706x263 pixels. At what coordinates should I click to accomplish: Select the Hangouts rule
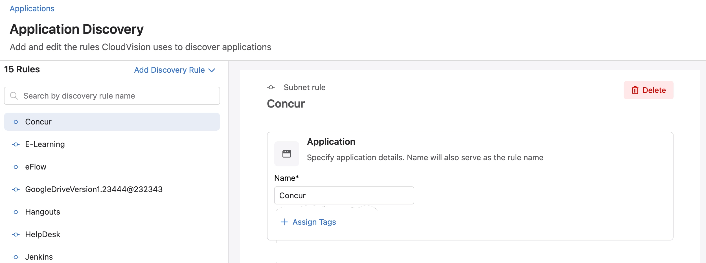point(112,212)
